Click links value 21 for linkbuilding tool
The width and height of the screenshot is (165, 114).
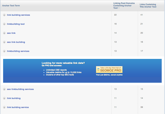(142, 24)
